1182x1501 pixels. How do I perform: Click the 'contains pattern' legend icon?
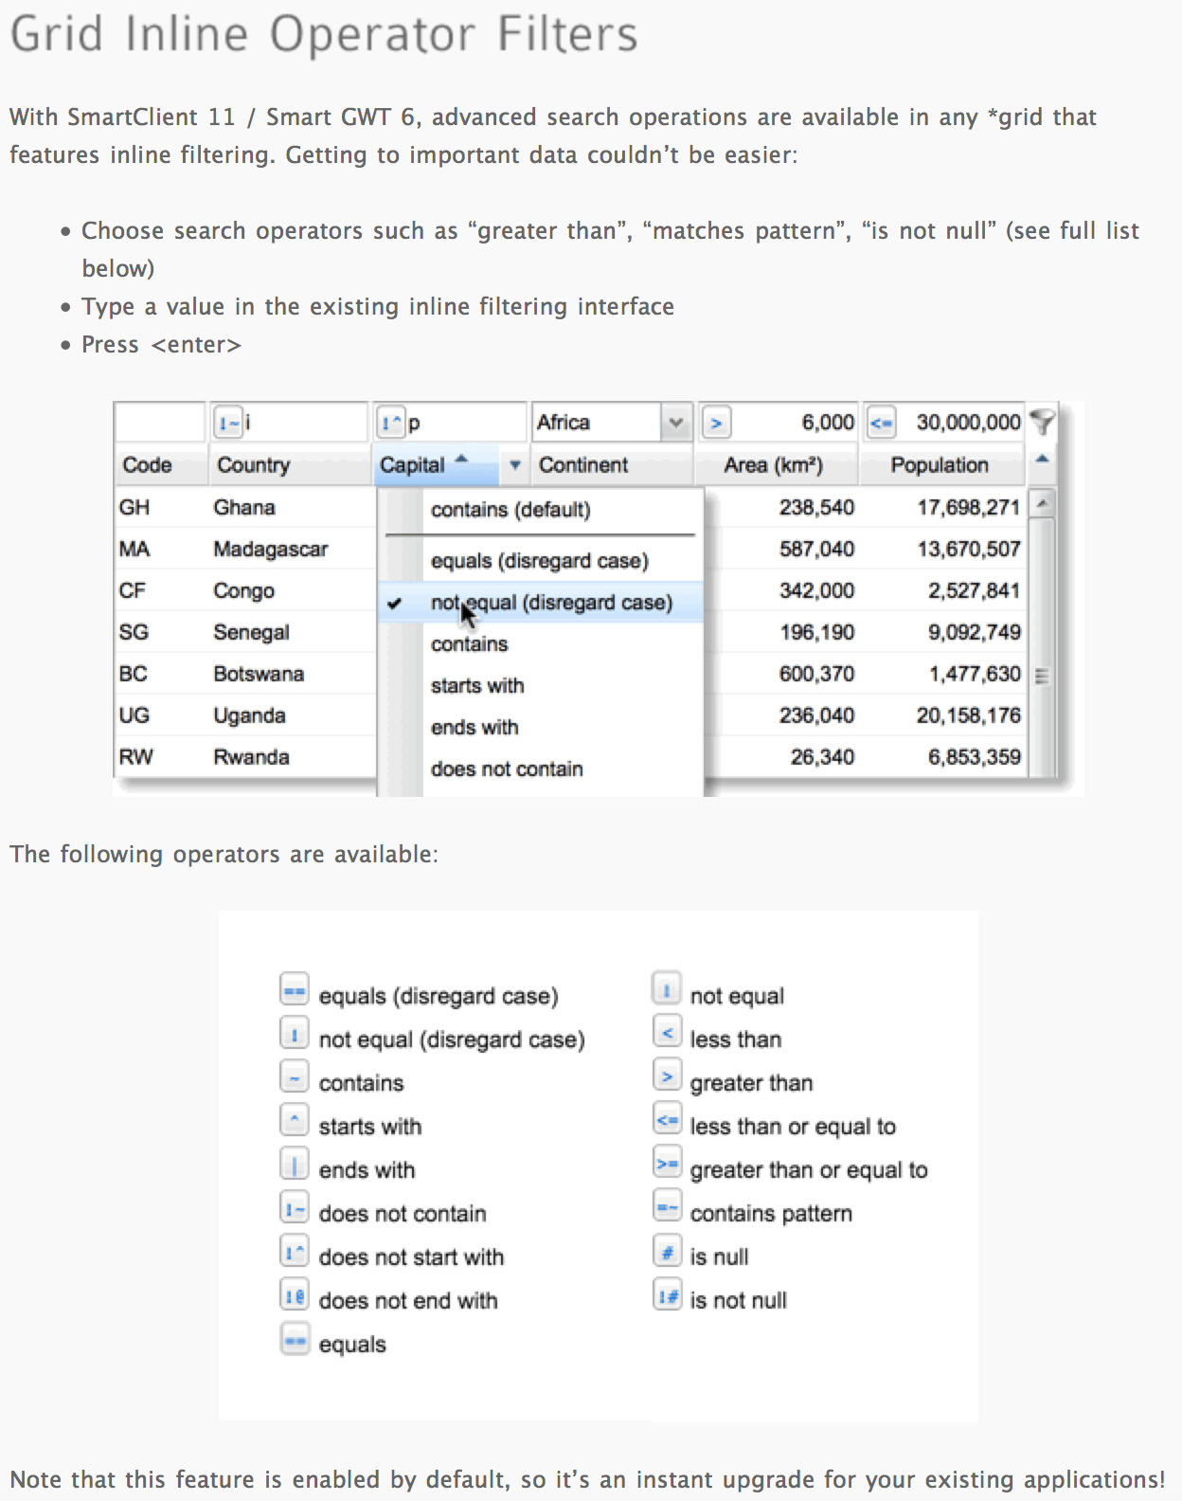(667, 1206)
